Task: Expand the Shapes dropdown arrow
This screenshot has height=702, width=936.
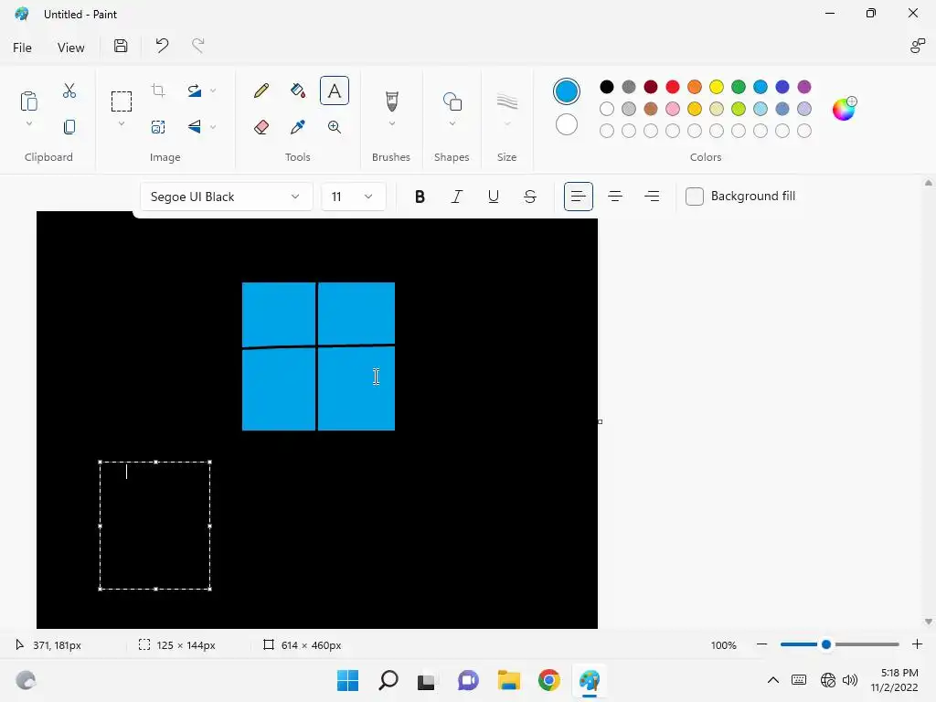Action: point(452,124)
